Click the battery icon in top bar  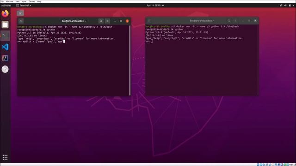point(290,5)
